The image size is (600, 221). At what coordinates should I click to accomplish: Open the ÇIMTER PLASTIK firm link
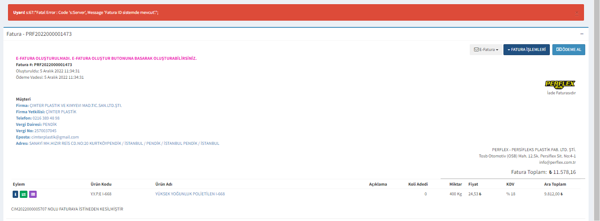click(x=75, y=106)
